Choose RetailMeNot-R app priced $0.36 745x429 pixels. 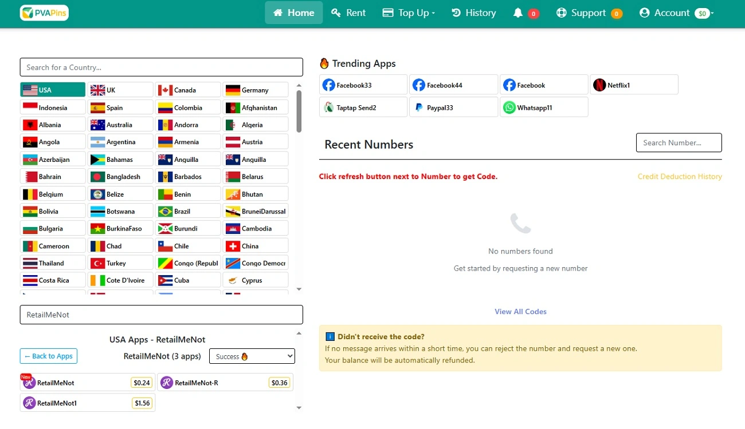point(225,383)
